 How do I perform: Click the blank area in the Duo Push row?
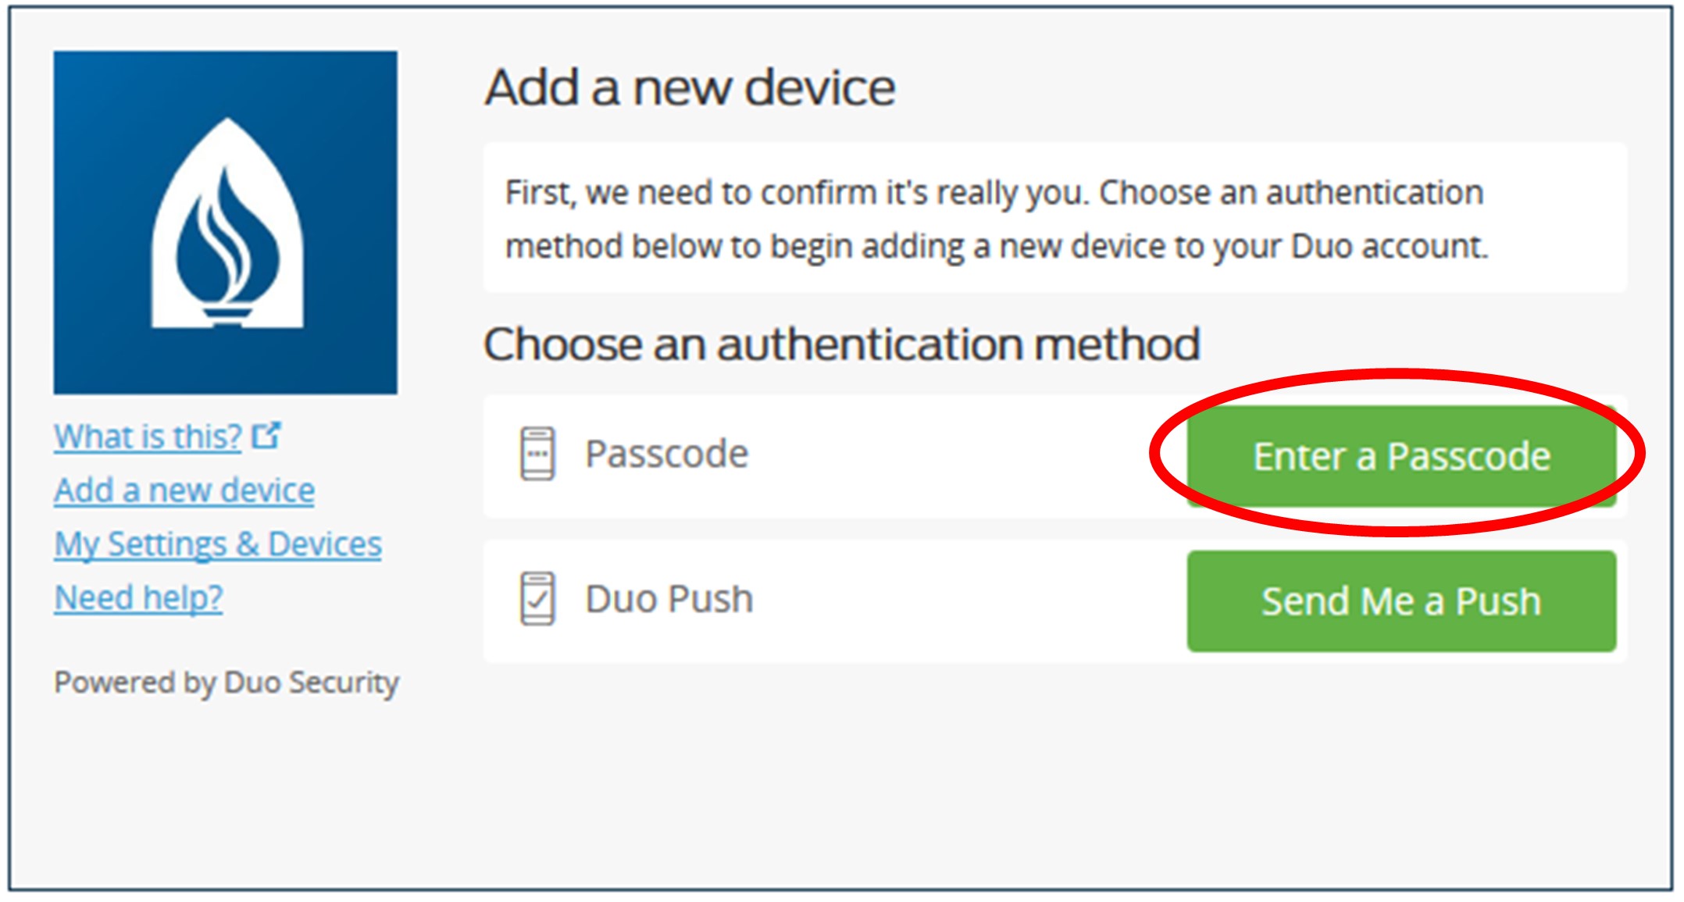click(x=969, y=601)
